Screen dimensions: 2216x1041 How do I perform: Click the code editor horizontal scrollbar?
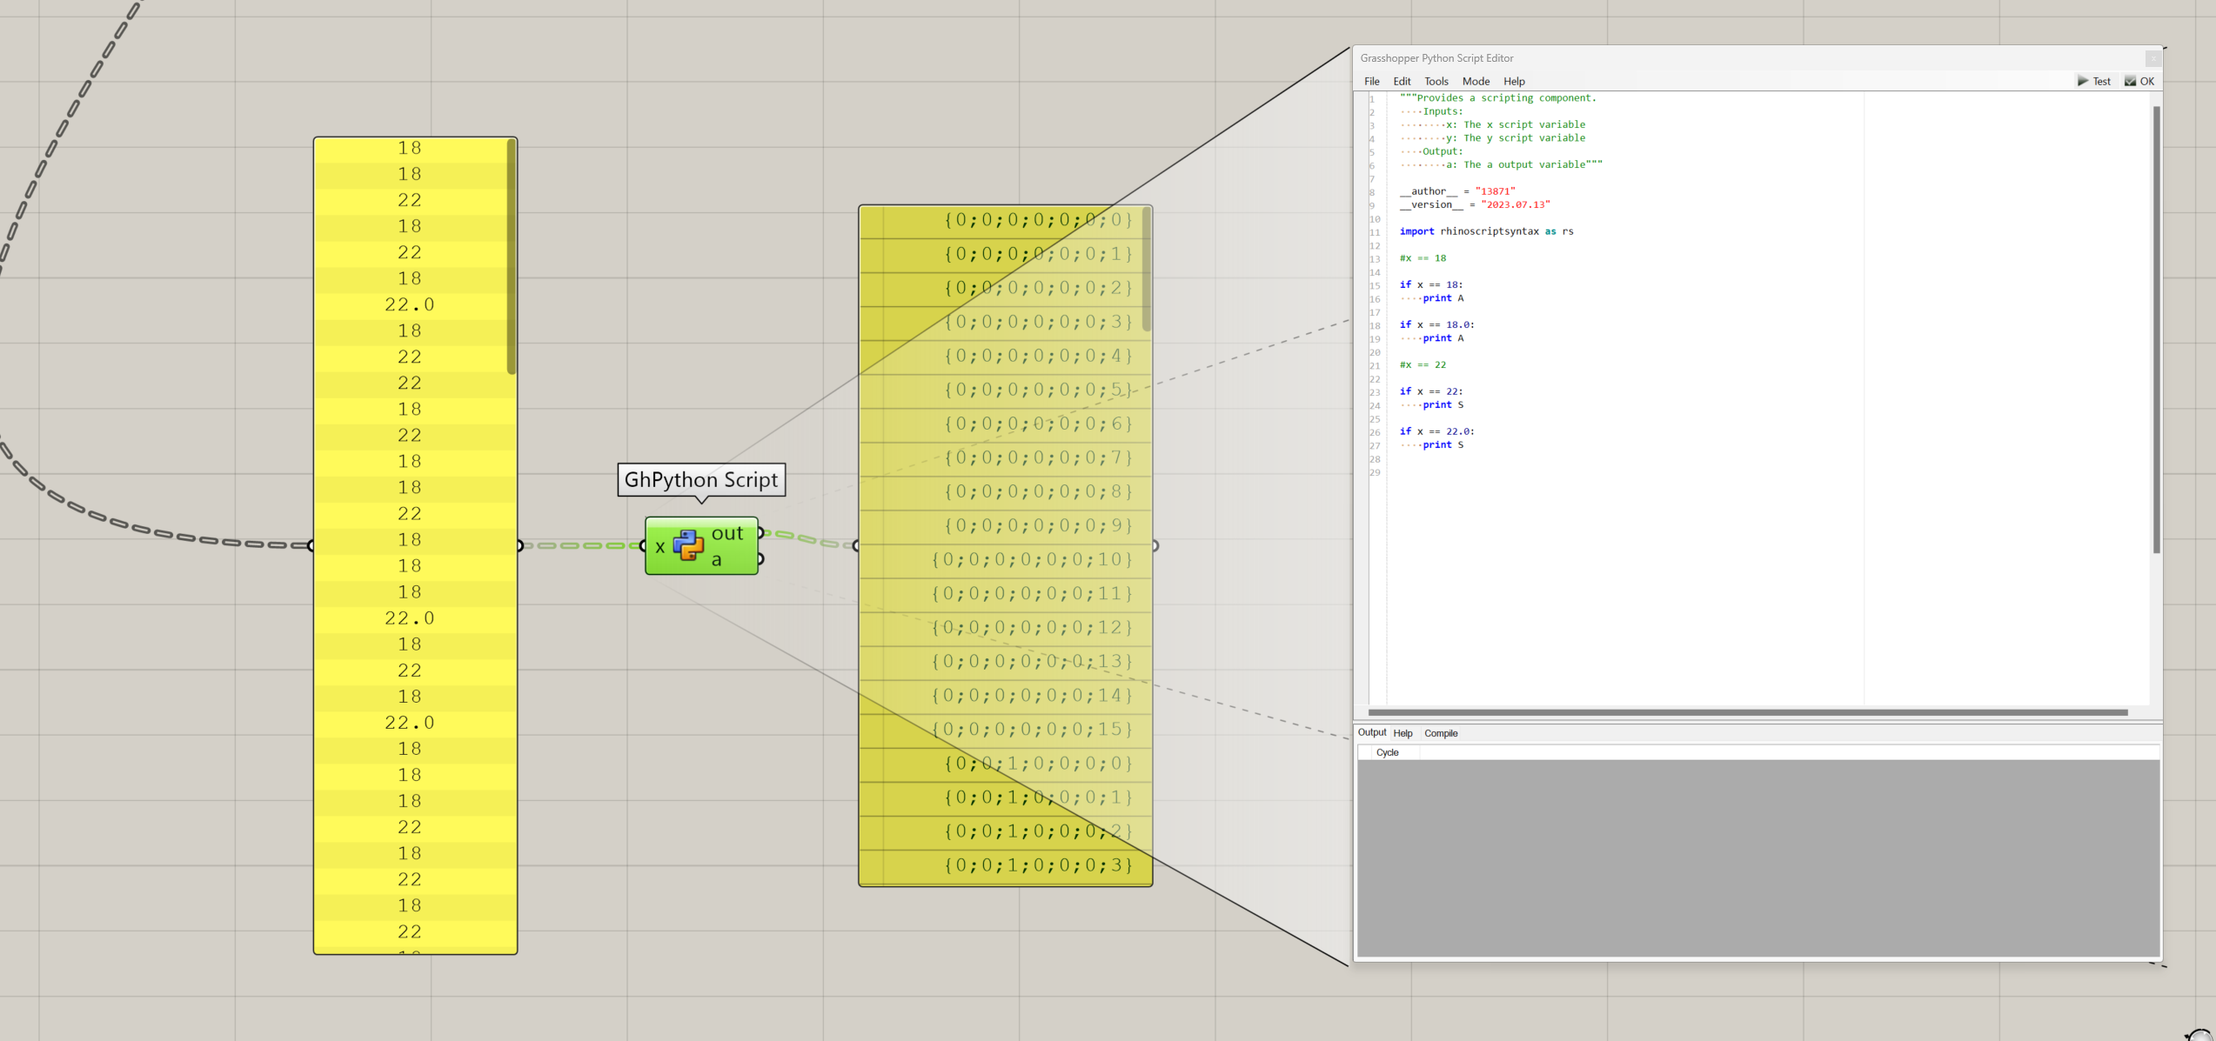(x=1747, y=712)
